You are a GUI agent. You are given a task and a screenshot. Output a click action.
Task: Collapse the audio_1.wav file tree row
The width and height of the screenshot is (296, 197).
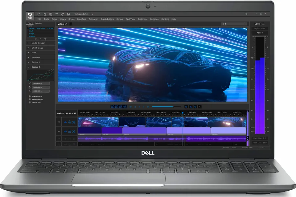pos(28,28)
